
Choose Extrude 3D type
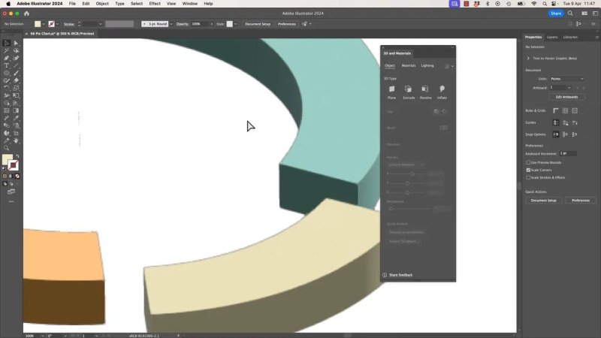click(409, 92)
